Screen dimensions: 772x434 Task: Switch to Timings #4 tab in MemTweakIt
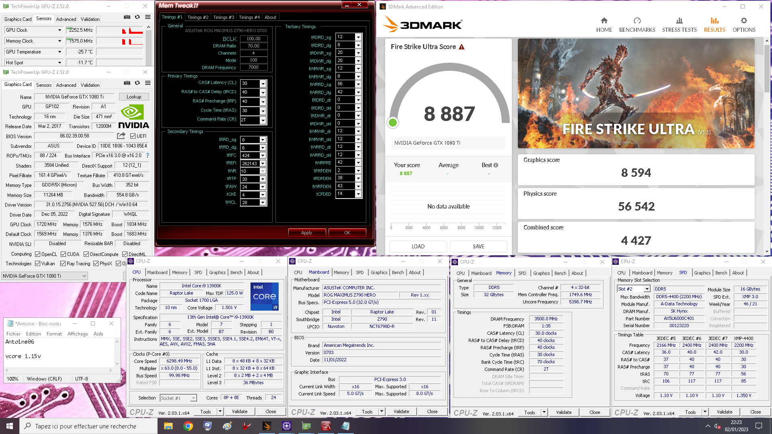pyautogui.click(x=249, y=17)
